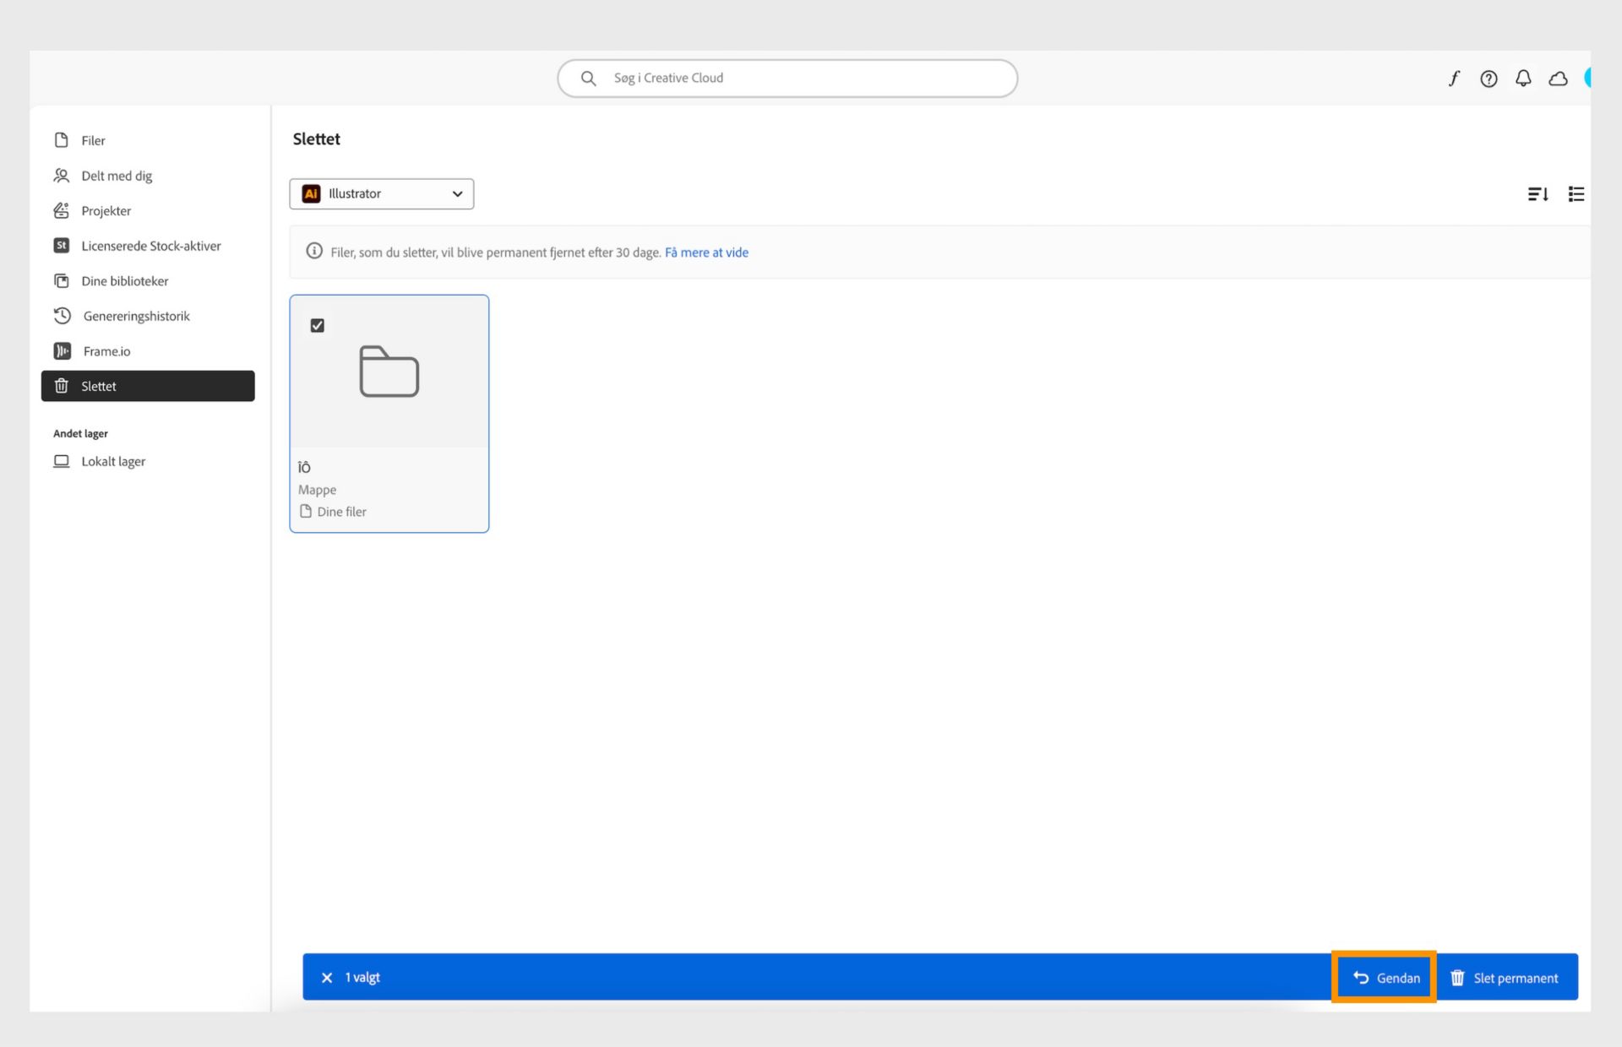Click the Illustrator dropdown chevron arrow

[457, 193]
